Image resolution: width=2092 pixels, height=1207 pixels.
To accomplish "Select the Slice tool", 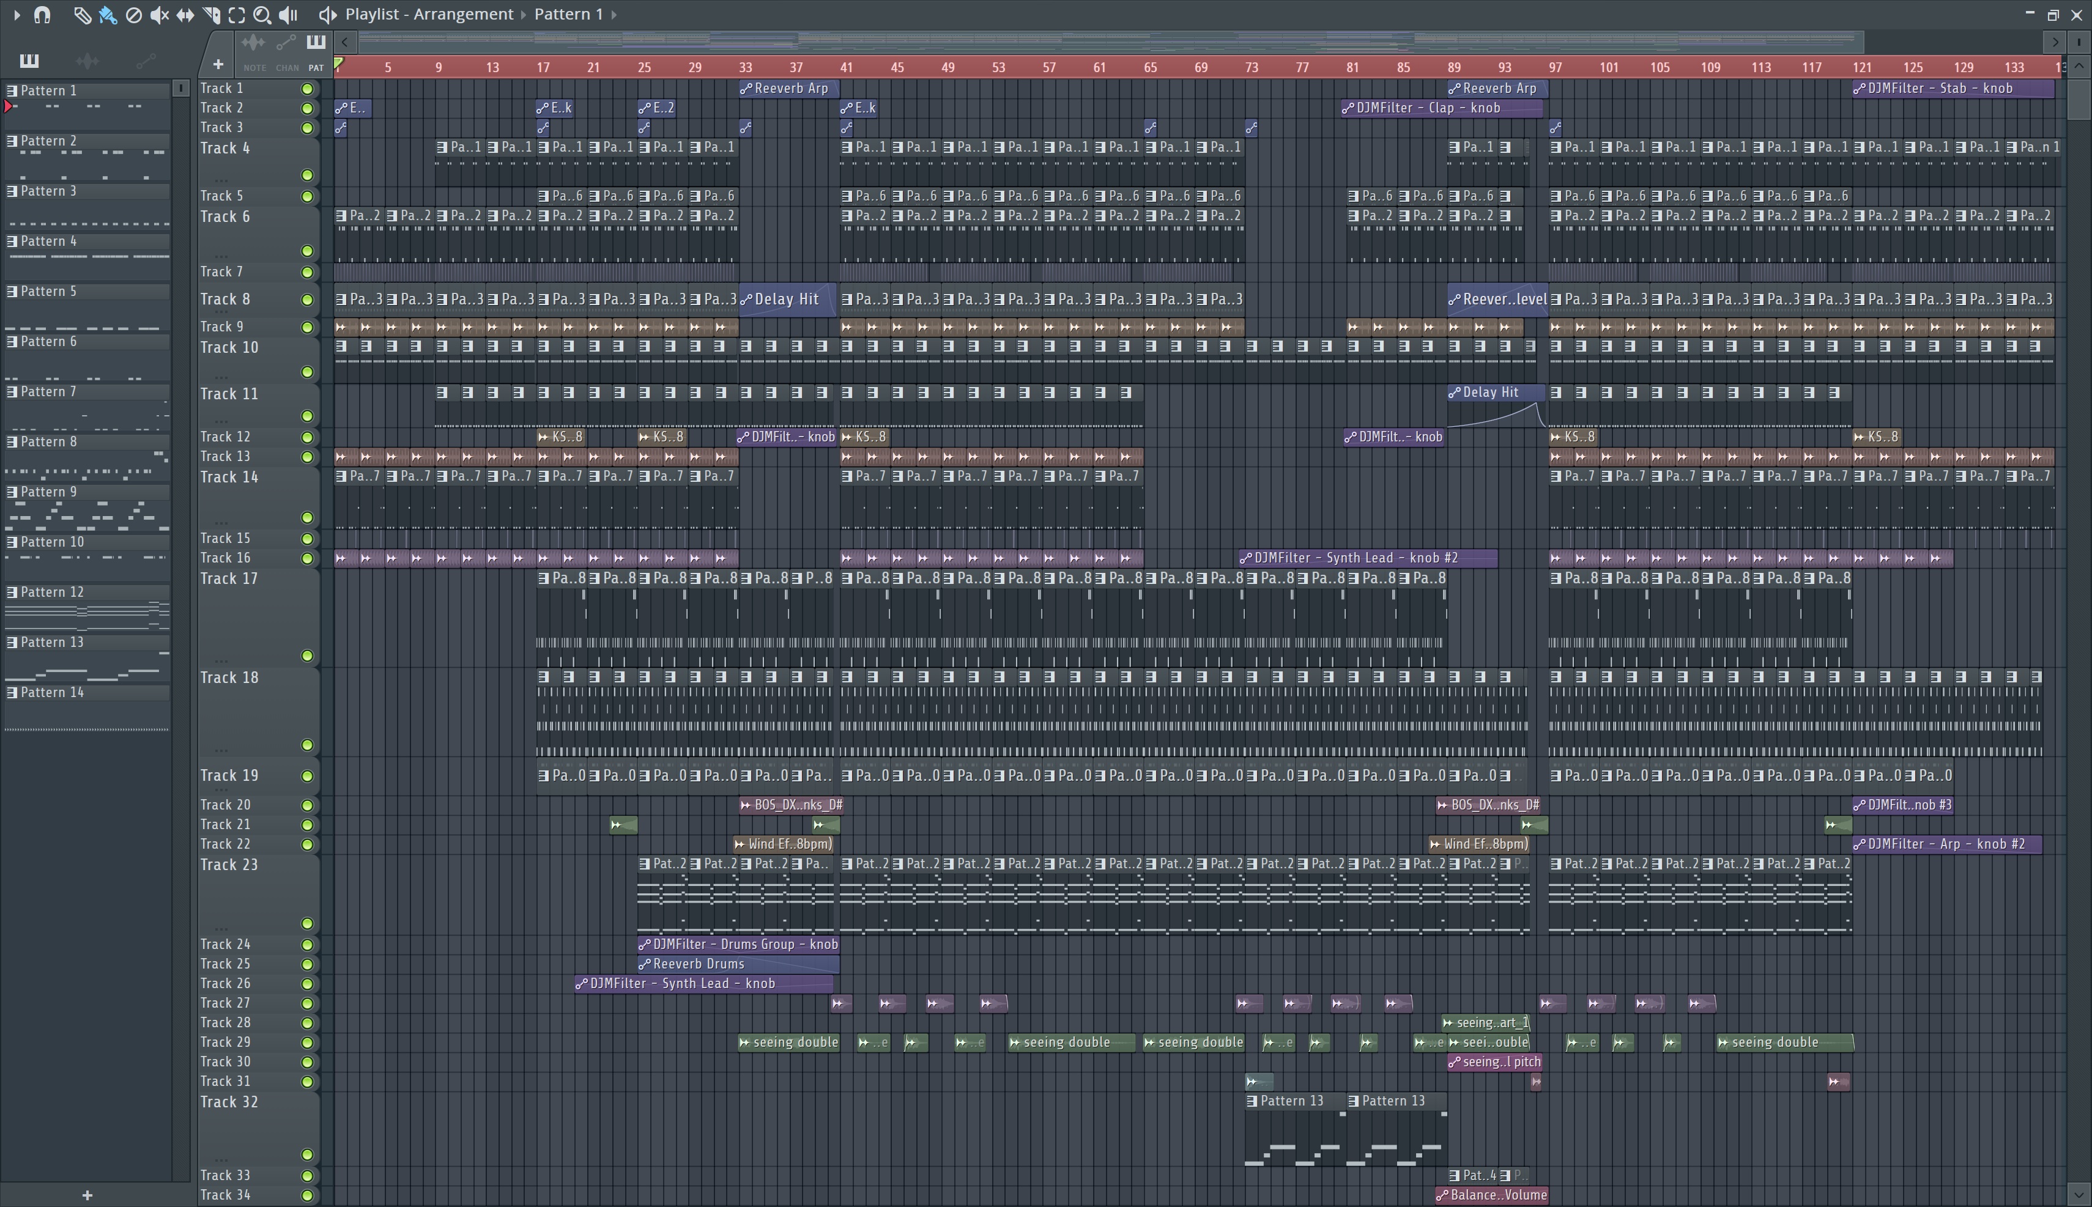I will coord(210,14).
